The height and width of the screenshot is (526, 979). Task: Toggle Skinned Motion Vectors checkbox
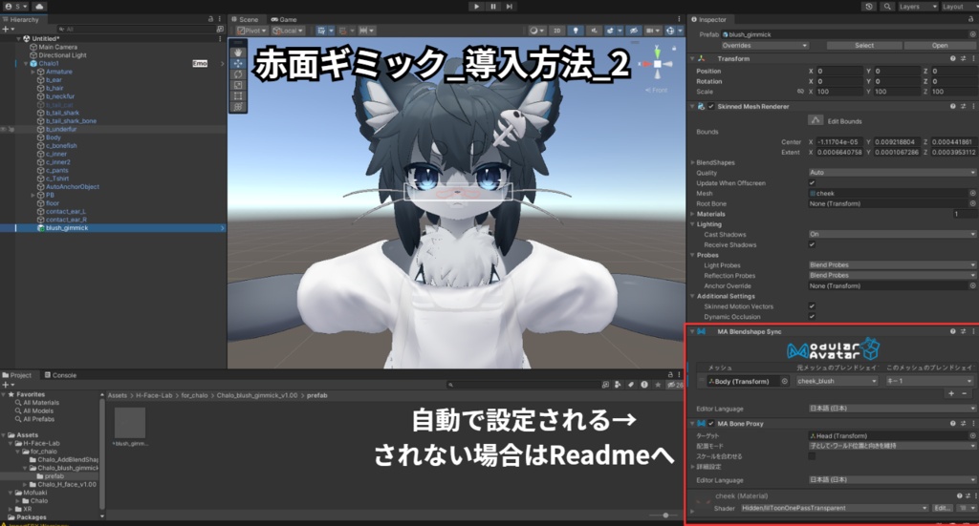(x=812, y=306)
